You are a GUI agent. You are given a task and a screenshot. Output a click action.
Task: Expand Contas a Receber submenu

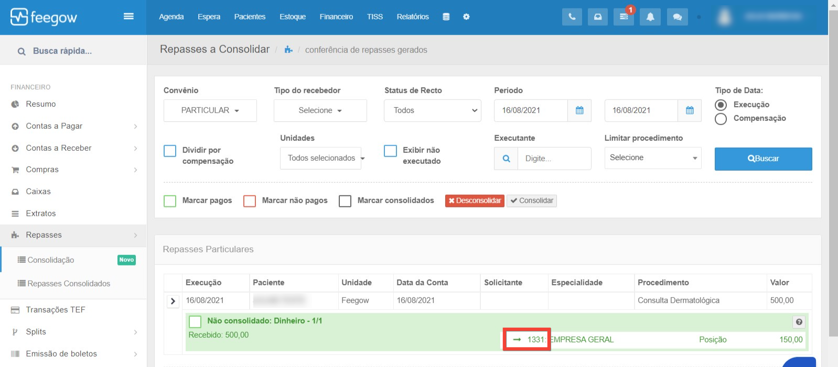tap(135, 148)
